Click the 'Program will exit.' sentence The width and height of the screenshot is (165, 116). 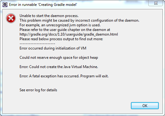click(94, 76)
